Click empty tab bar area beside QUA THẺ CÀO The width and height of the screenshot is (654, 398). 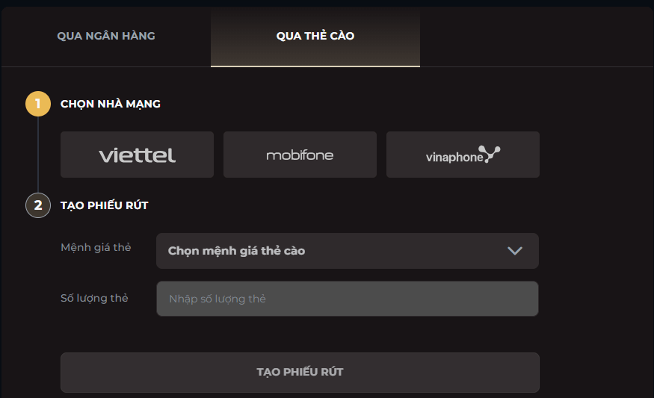pyautogui.click(x=534, y=36)
